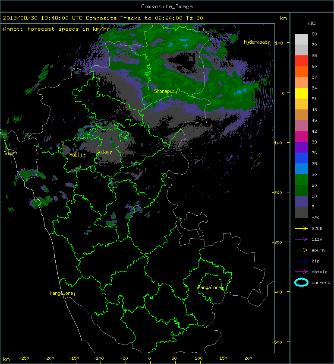Viewport: 334px width, 364px height.
Task: Click the yellow 67CB arrow in legend
Action: click(301, 229)
